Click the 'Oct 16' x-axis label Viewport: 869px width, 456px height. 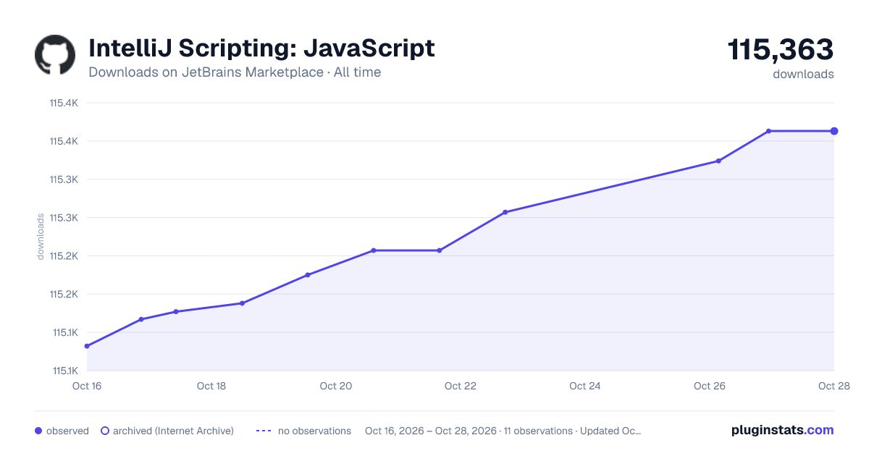87,386
